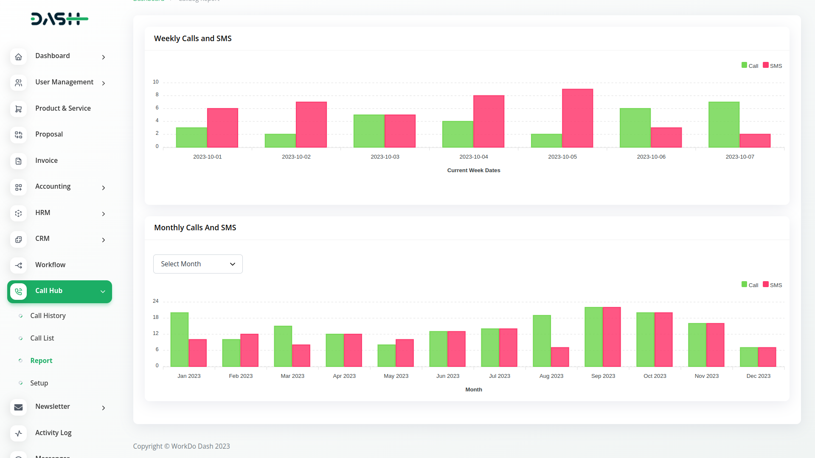Click the Dashboard home icon
Viewport: 815px width, 458px height.
(18, 57)
